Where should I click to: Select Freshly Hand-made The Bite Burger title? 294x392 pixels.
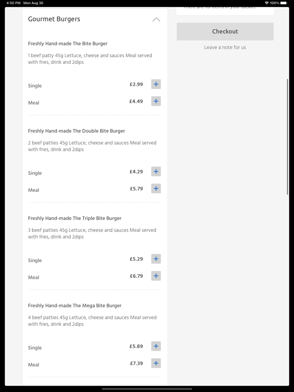(x=68, y=44)
